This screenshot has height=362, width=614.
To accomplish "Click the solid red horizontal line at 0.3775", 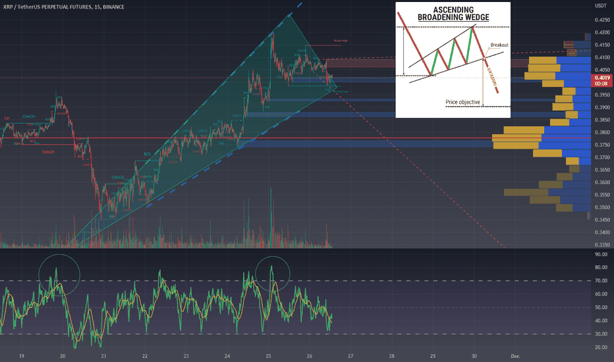I will pyautogui.click(x=296, y=138).
